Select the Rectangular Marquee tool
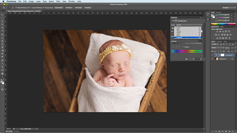Image resolution: width=237 pixels, height=133 pixels. click(x=2, y=18)
